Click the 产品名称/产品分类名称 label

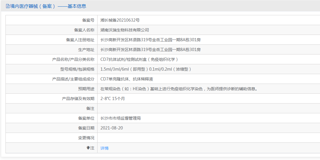click(x=73, y=59)
